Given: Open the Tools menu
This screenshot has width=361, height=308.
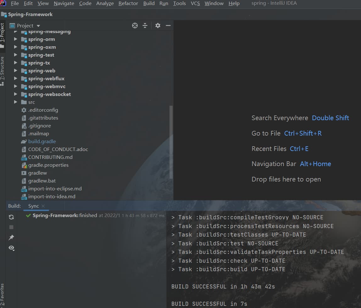Looking at the screenshot, I should 179,3.
